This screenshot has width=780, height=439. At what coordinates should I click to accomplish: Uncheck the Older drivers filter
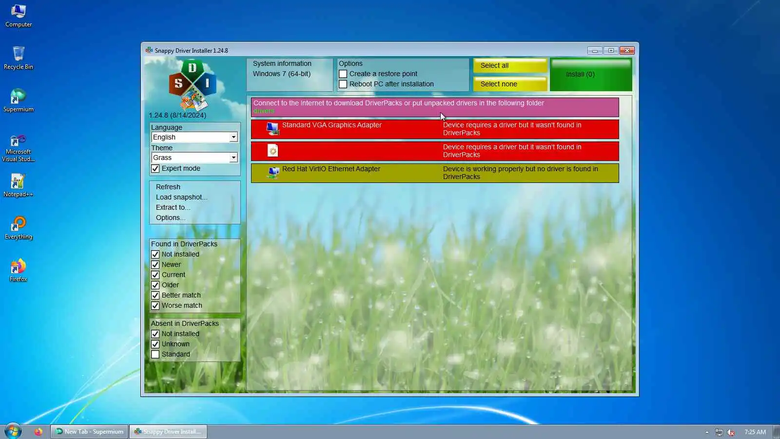click(x=156, y=285)
